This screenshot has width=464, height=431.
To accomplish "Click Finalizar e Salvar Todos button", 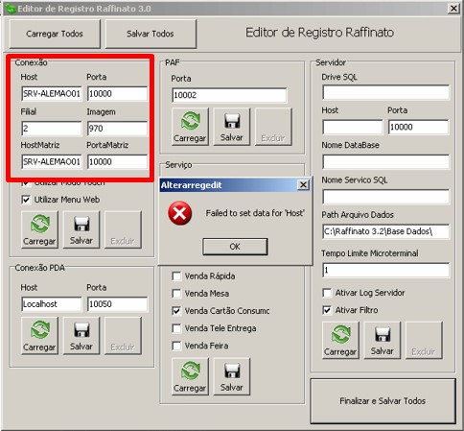I will (383, 401).
